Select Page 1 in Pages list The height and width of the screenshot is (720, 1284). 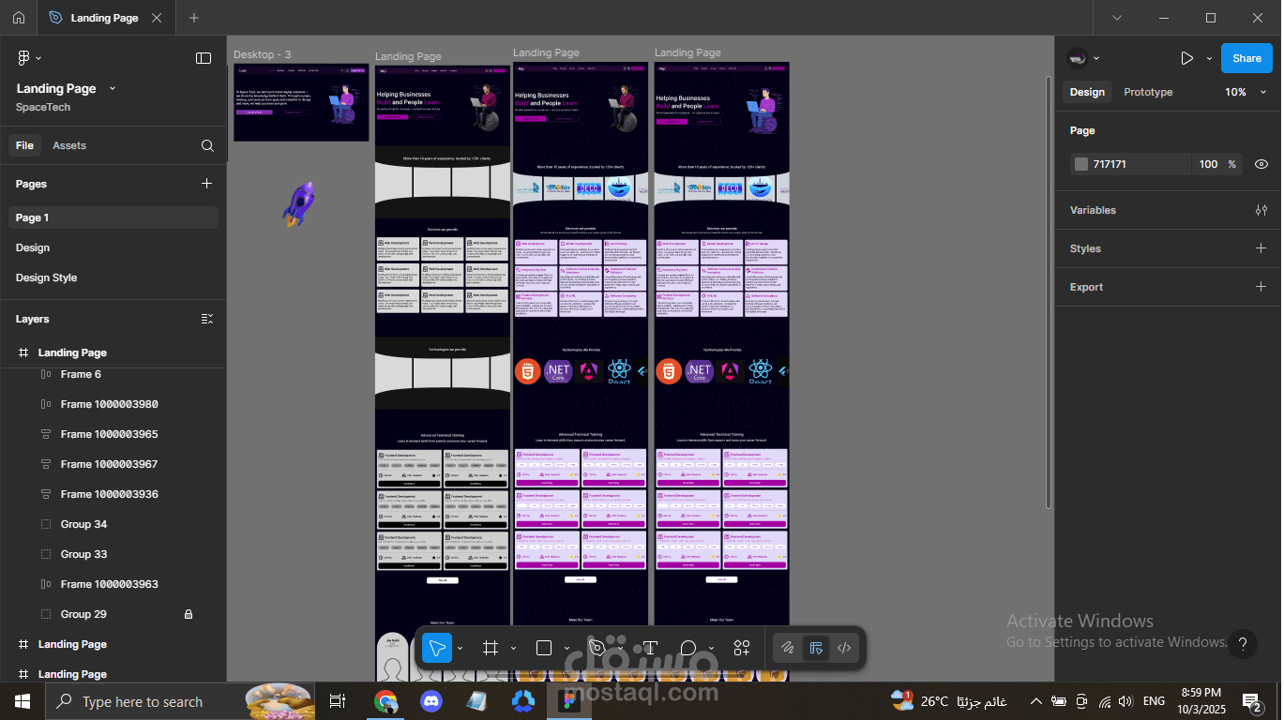tap(113, 217)
